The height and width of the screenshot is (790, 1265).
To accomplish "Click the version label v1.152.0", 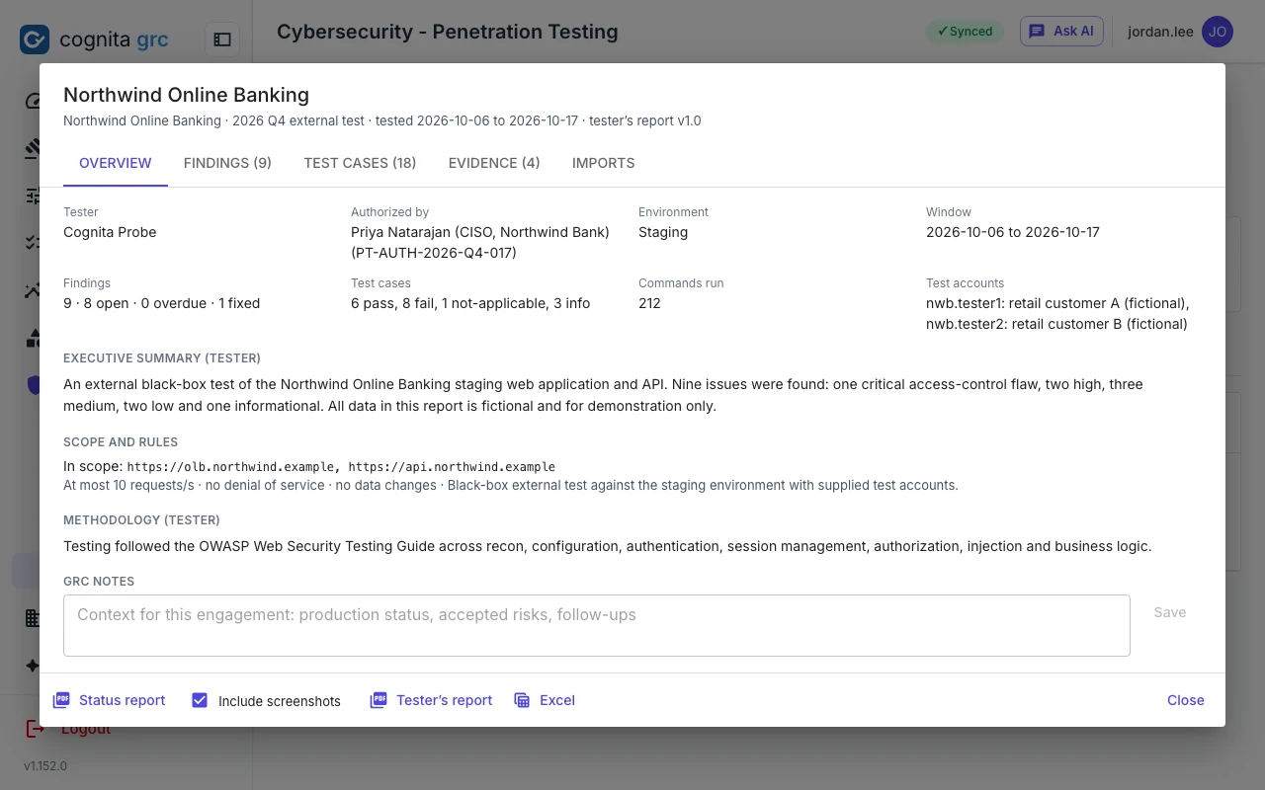I will [x=45, y=765].
